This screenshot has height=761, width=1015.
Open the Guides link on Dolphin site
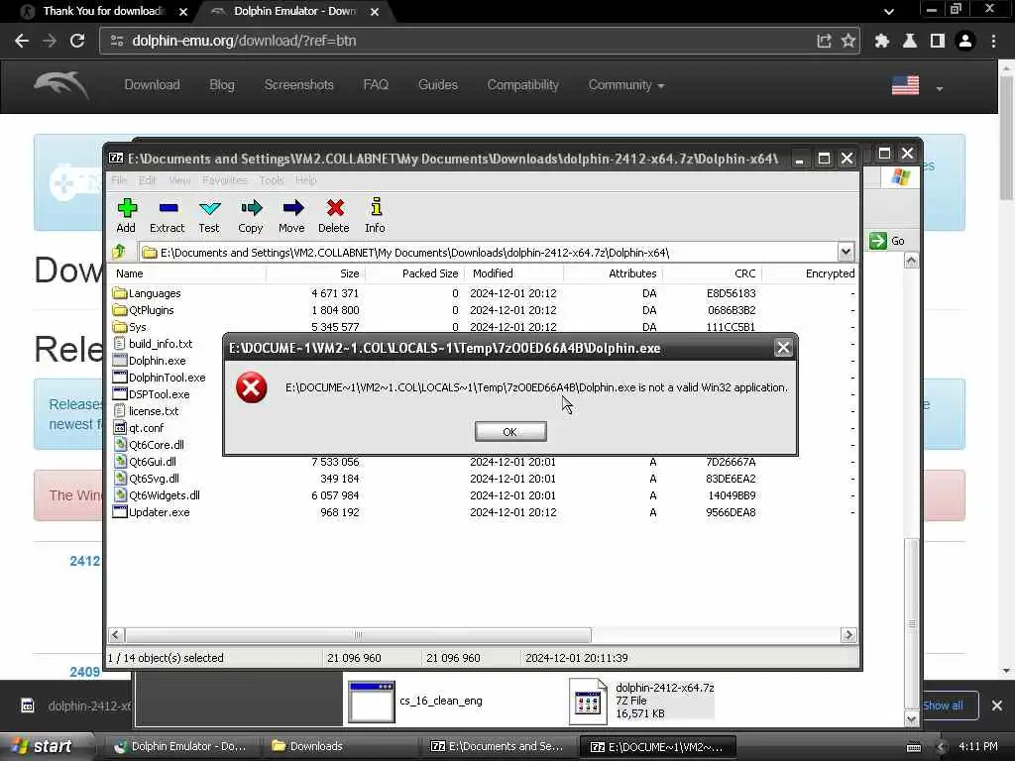pyautogui.click(x=438, y=85)
